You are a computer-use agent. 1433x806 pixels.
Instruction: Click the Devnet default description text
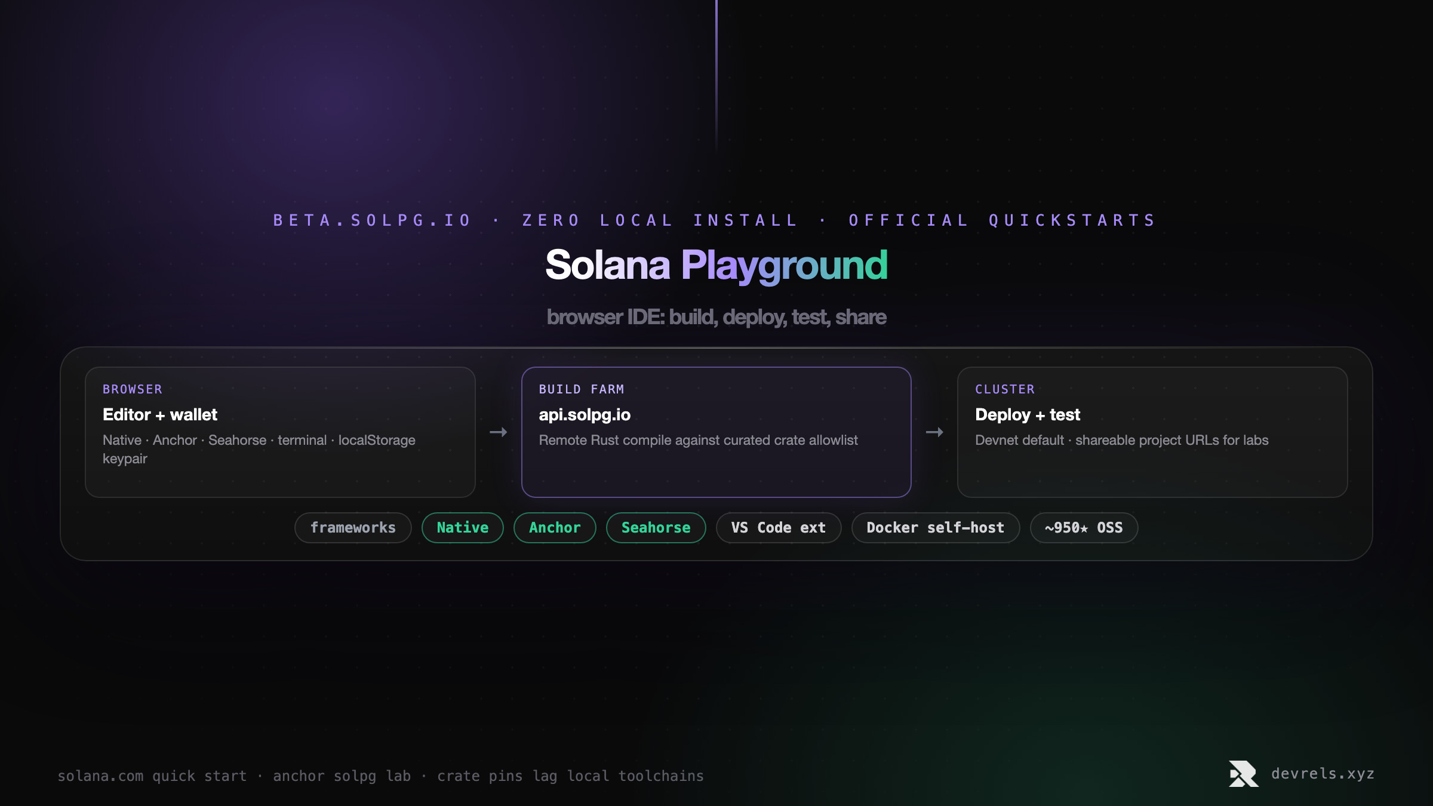point(1122,440)
